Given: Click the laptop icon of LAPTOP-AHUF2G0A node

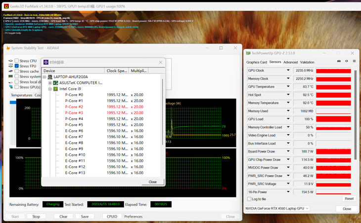Looking at the screenshot, I should tap(50, 76).
